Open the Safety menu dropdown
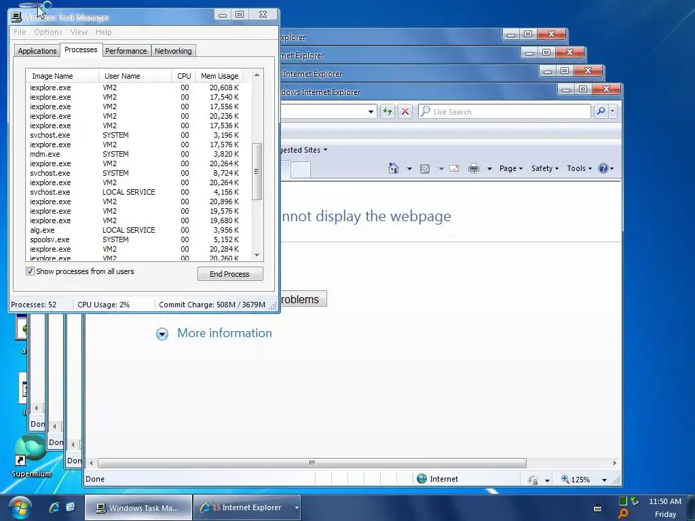The height and width of the screenshot is (521, 695). click(545, 168)
